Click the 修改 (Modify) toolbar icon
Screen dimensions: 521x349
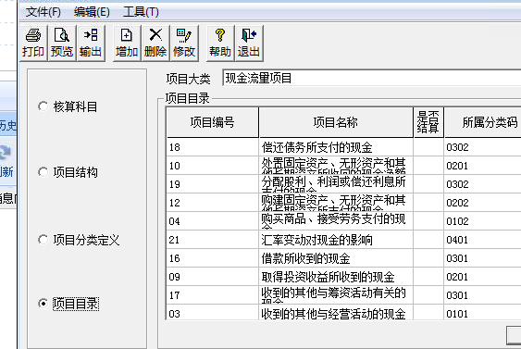[x=184, y=44]
